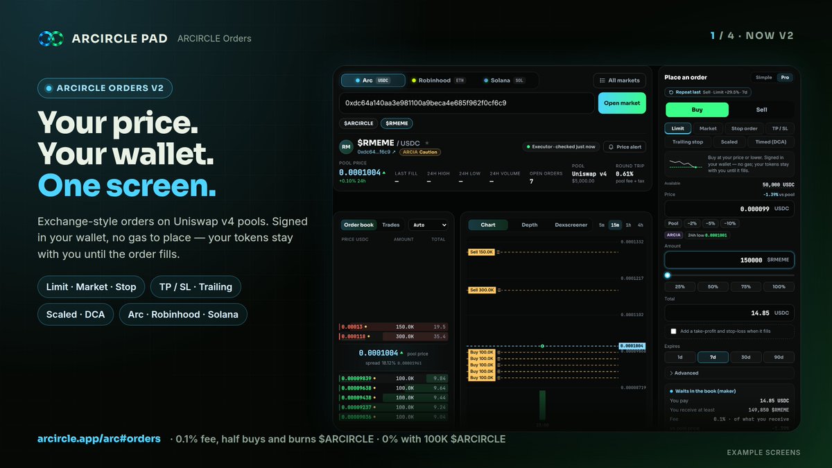Click the Price input field
The width and height of the screenshot is (832, 468).
coord(729,208)
